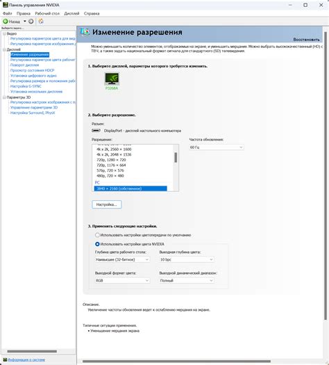Open Регулировка настроек изображения с просмотром
This screenshot has height=365, width=329.
coord(43,102)
